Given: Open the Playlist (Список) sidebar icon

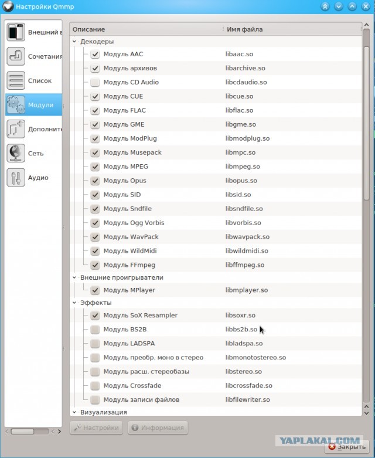Looking at the screenshot, I should [16, 80].
